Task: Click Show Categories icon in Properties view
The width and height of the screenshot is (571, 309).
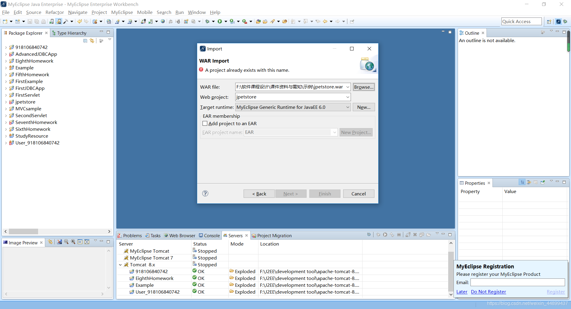Action: pyautogui.click(x=522, y=182)
